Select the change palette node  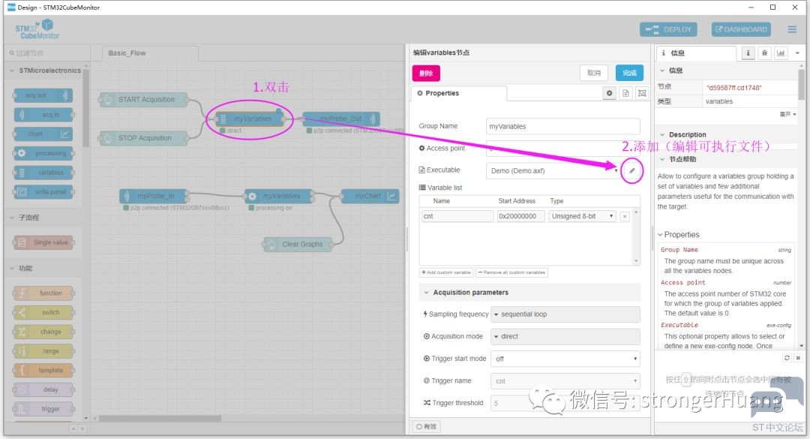(43, 332)
